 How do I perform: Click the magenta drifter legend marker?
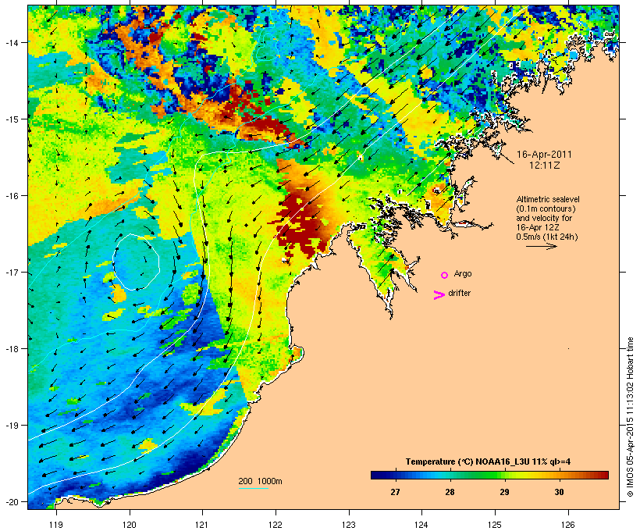(439, 295)
